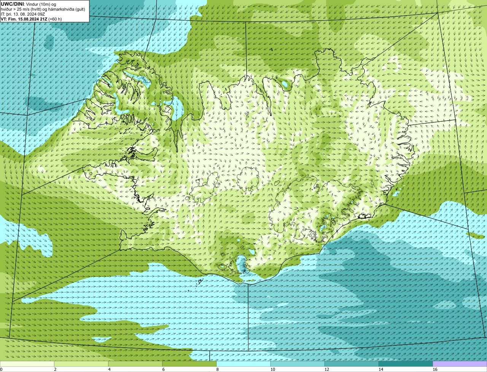Click the legend value label '0'
This screenshot has height=372, width=487.
1,369
